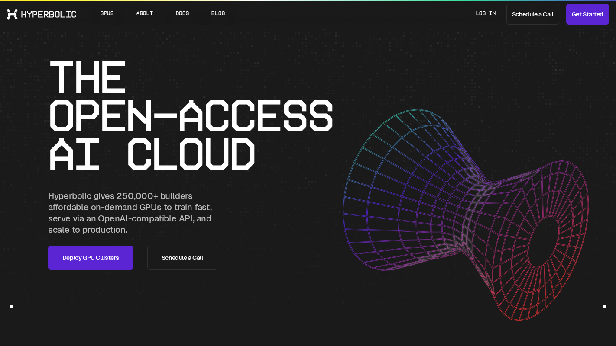
Task: Click the Hyperbolic logo icon
Action: point(12,14)
